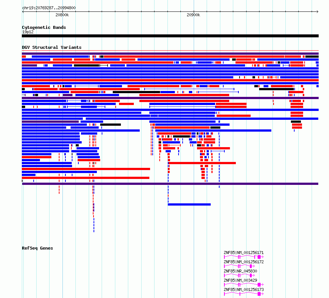Open the RefSeq Genes track title
This screenshot has height=298, width=329.
click(x=37, y=248)
